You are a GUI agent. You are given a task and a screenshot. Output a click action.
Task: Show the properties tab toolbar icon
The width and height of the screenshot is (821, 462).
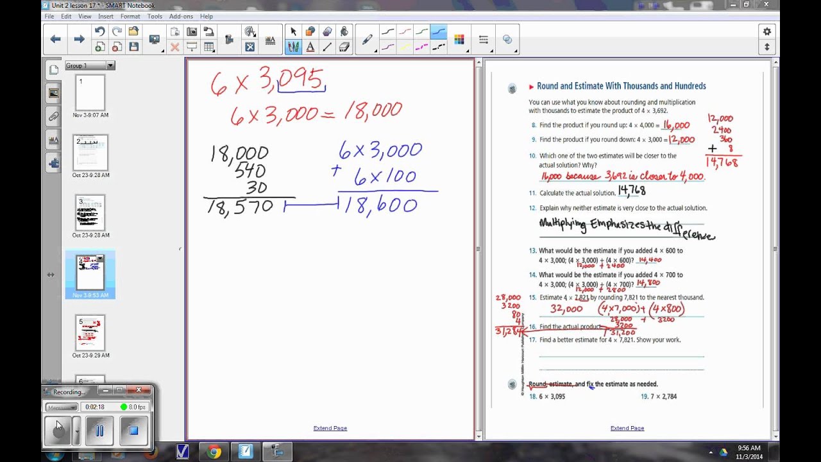pos(270,39)
